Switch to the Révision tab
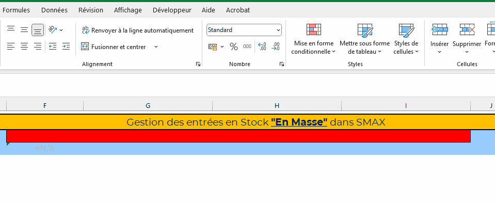 (91, 10)
